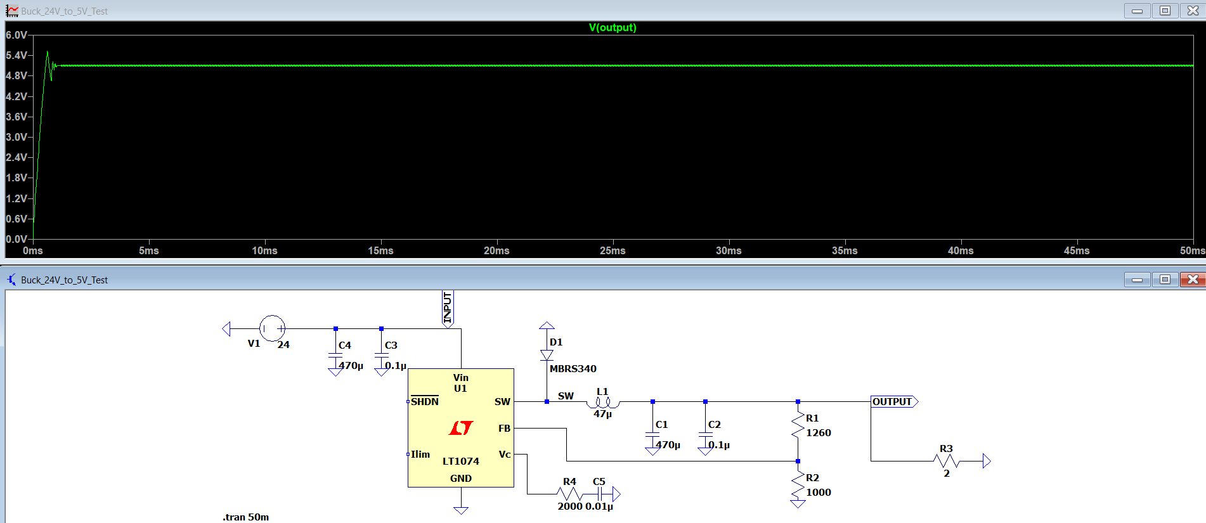1206x523 pixels.
Task: Select the V1 voltage source symbol
Action: (x=272, y=328)
